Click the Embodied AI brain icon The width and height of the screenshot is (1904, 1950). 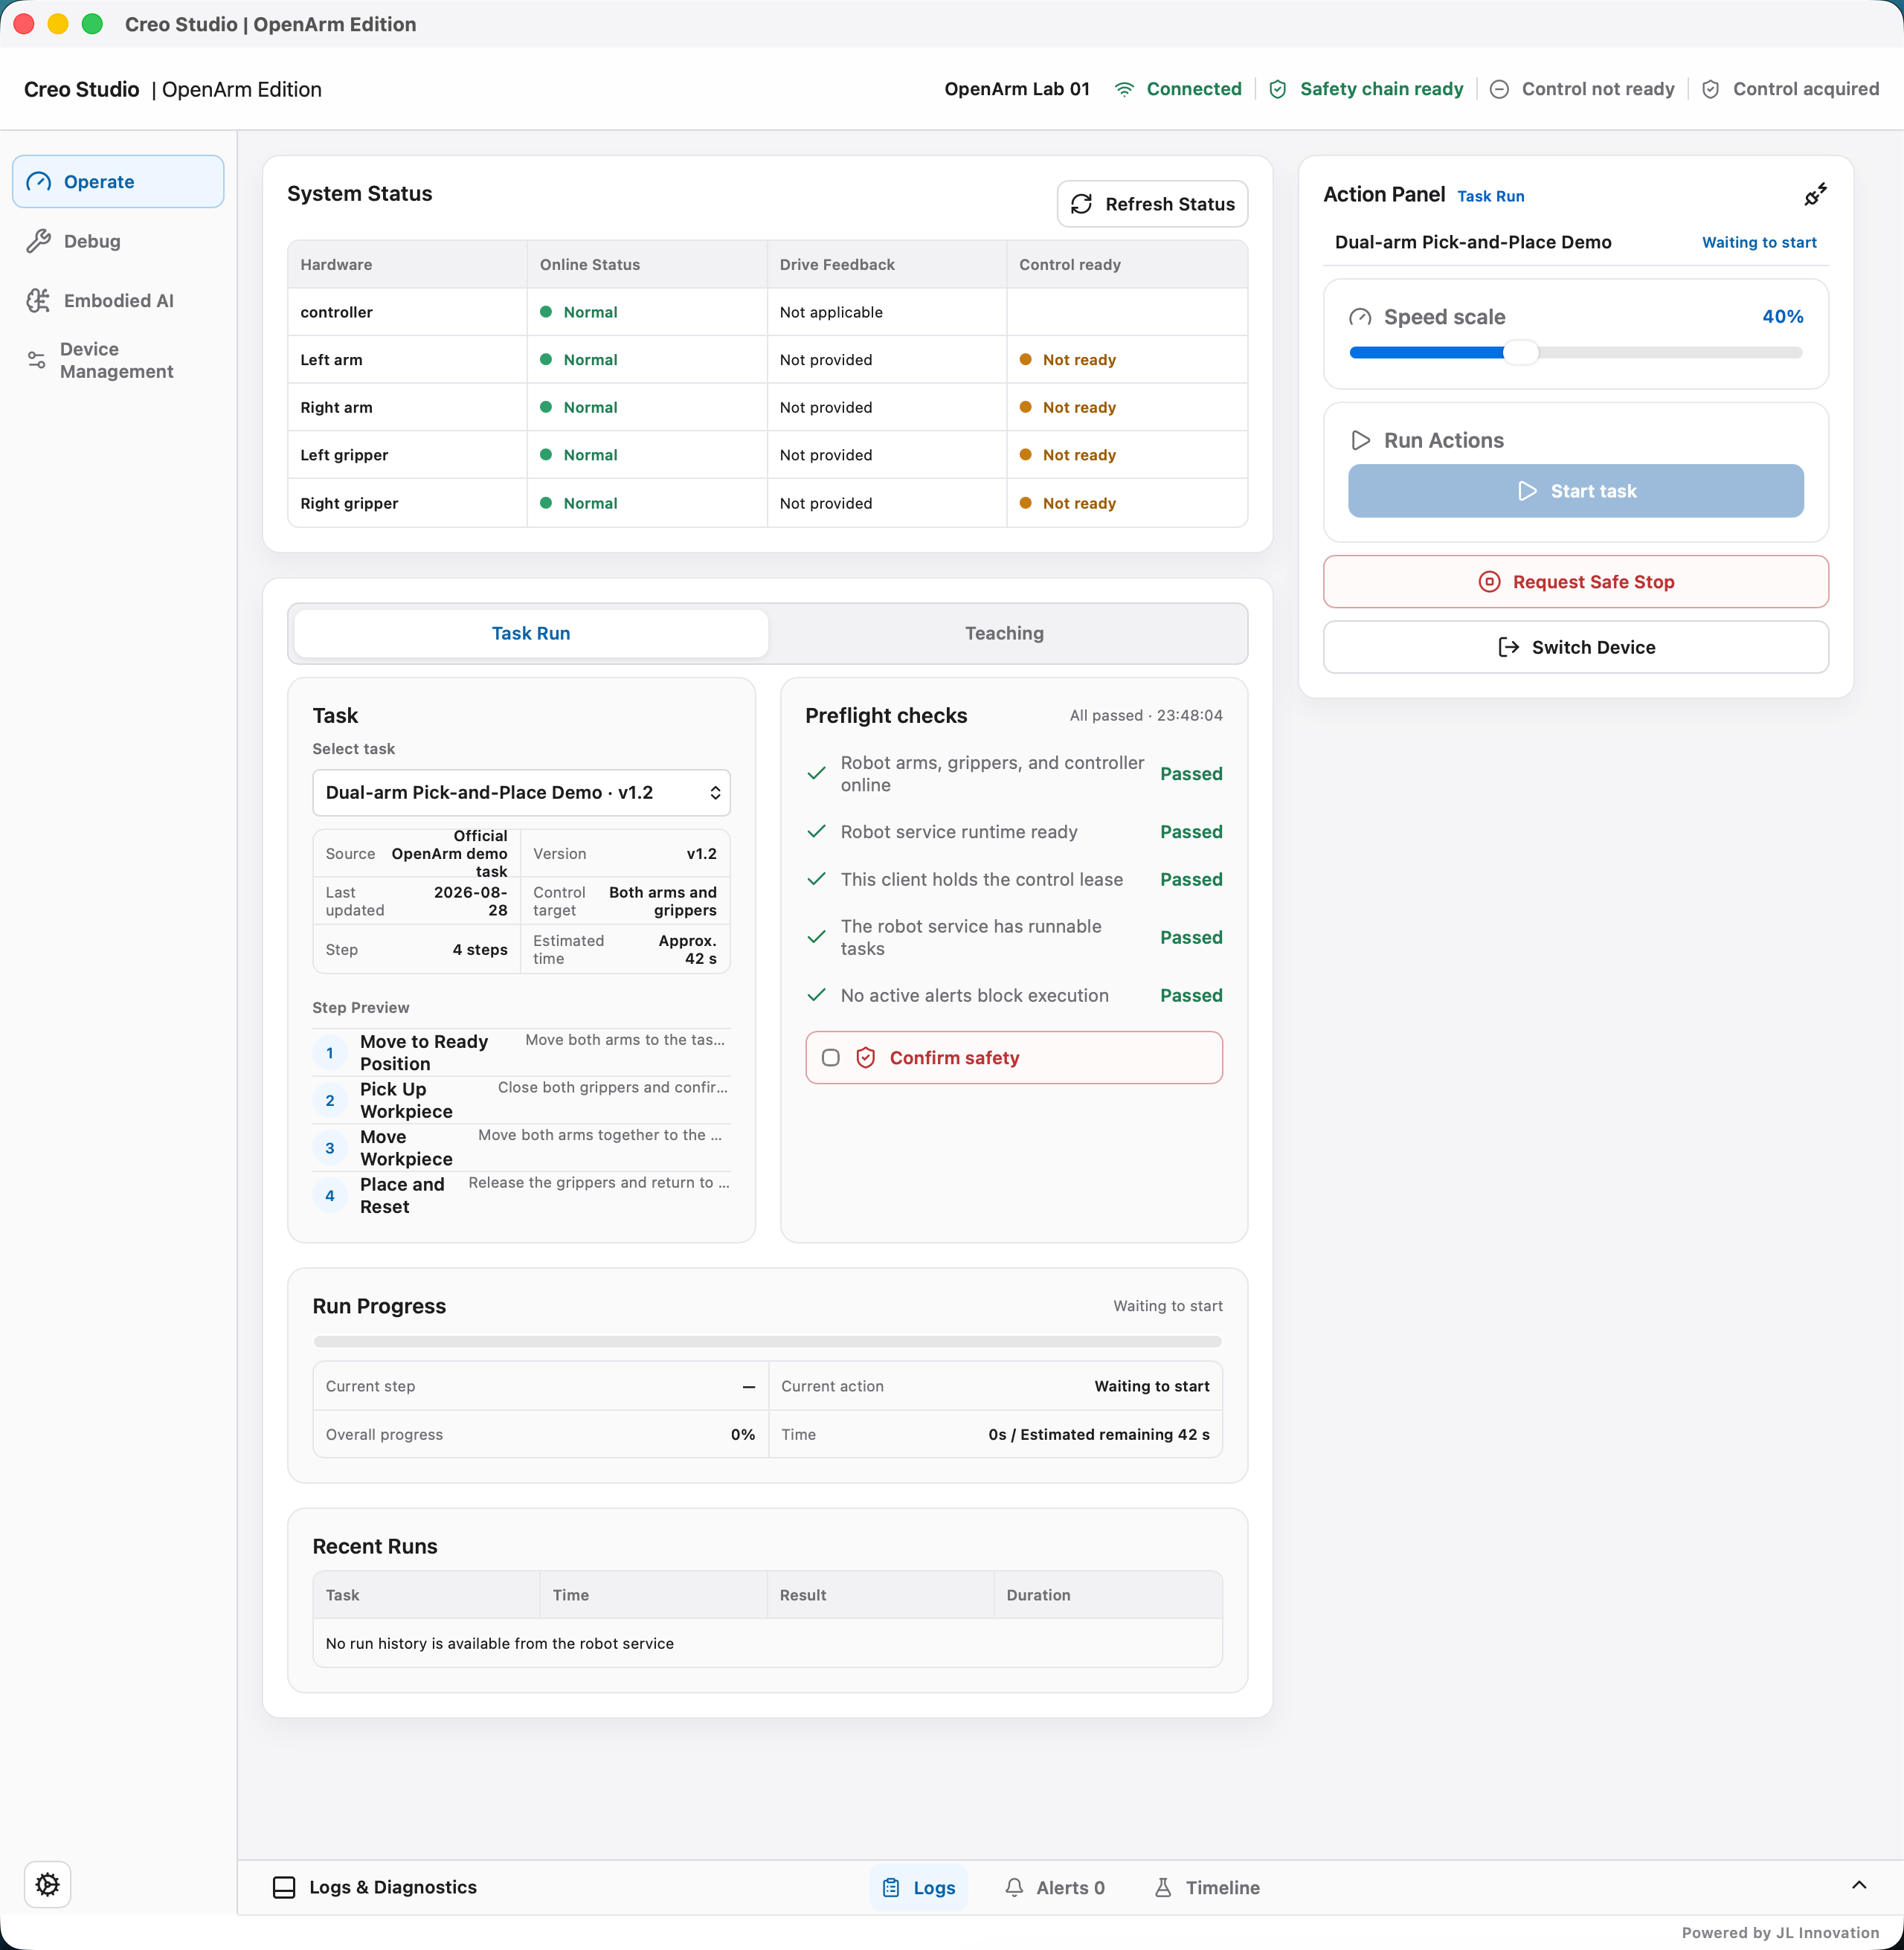38,300
